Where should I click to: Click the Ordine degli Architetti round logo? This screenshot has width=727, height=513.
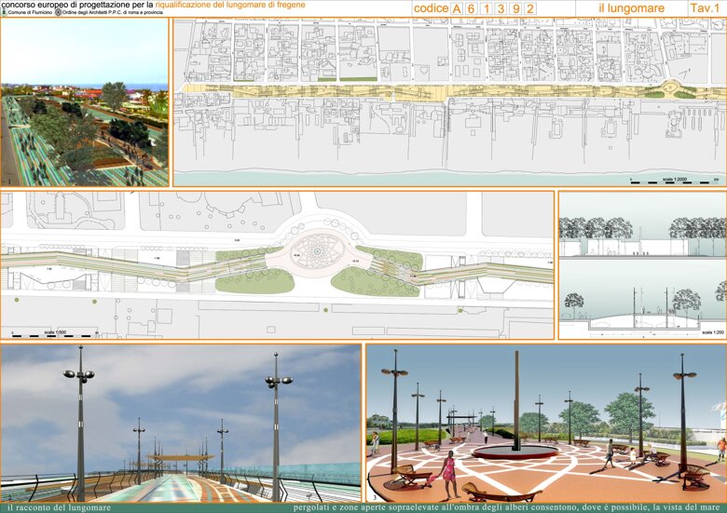tap(58, 12)
